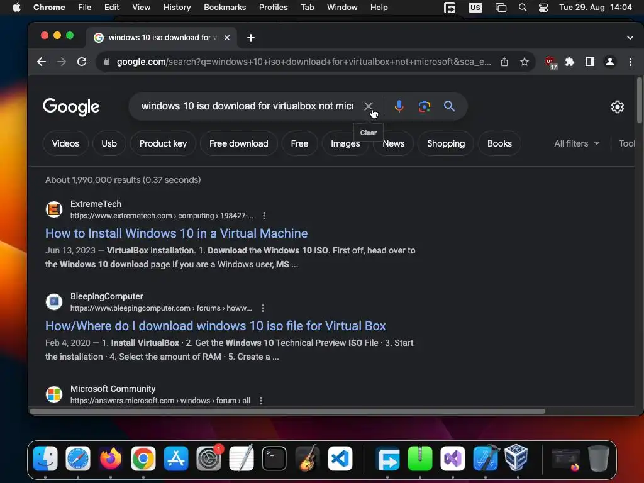Viewport: 644px width, 483px height.
Task: Open the tab search chevron
Action: point(630,38)
